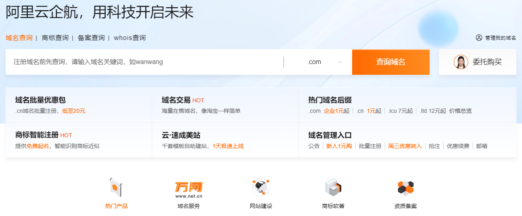
Task: Expand the .com suffix dropdown
Action: 318,62
